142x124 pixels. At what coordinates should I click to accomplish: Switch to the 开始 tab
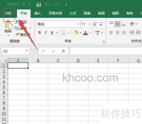pos(23,13)
